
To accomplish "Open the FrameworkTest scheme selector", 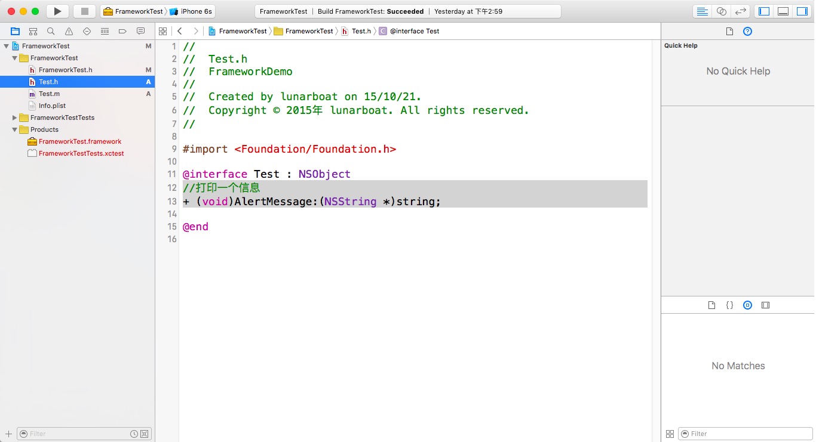I will click(133, 11).
